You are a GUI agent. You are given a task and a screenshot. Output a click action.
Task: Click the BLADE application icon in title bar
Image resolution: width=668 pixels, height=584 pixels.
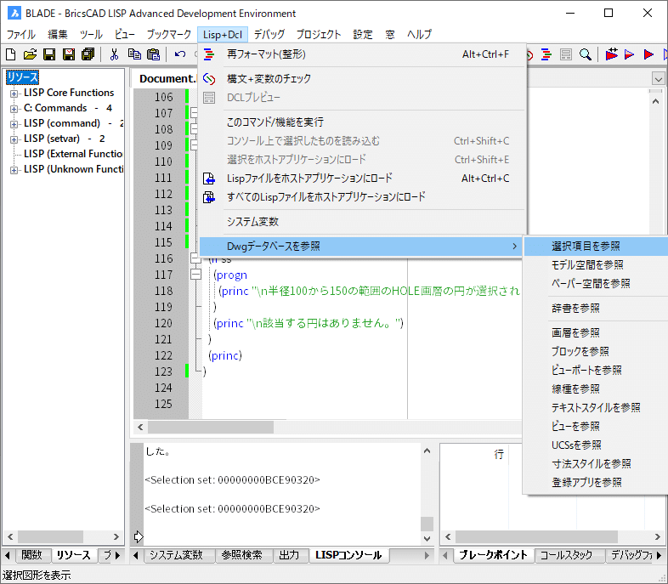[x=14, y=14]
